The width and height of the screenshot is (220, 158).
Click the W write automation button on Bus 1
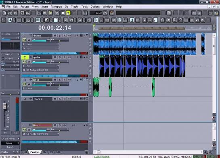pos(29,129)
